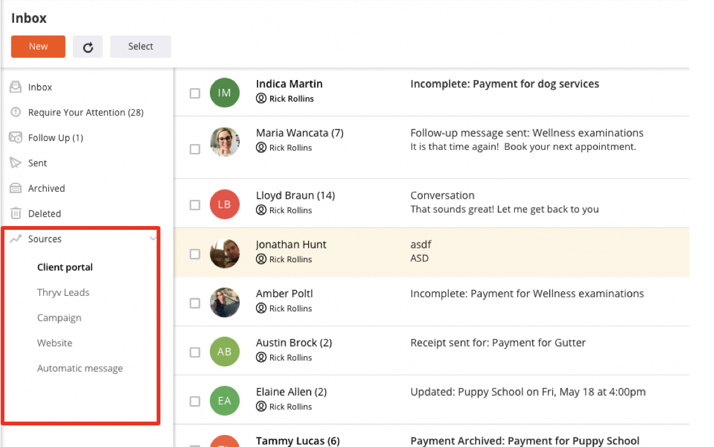Screen dimensions: 714x447
Task: Check the Lloyd Braun conversation checkbox
Action: [x=195, y=205]
